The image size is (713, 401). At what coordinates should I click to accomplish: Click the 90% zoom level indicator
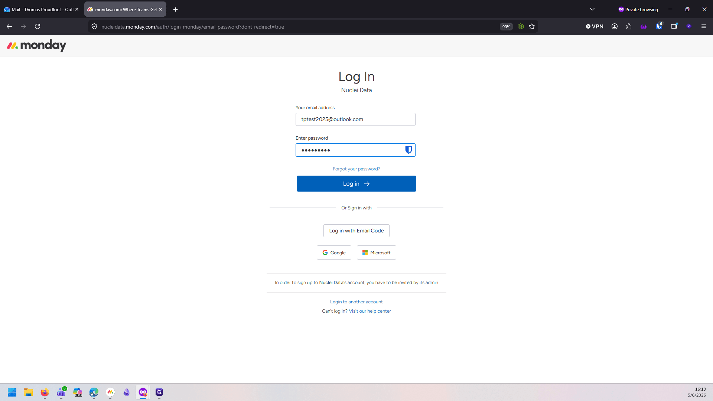506,27
